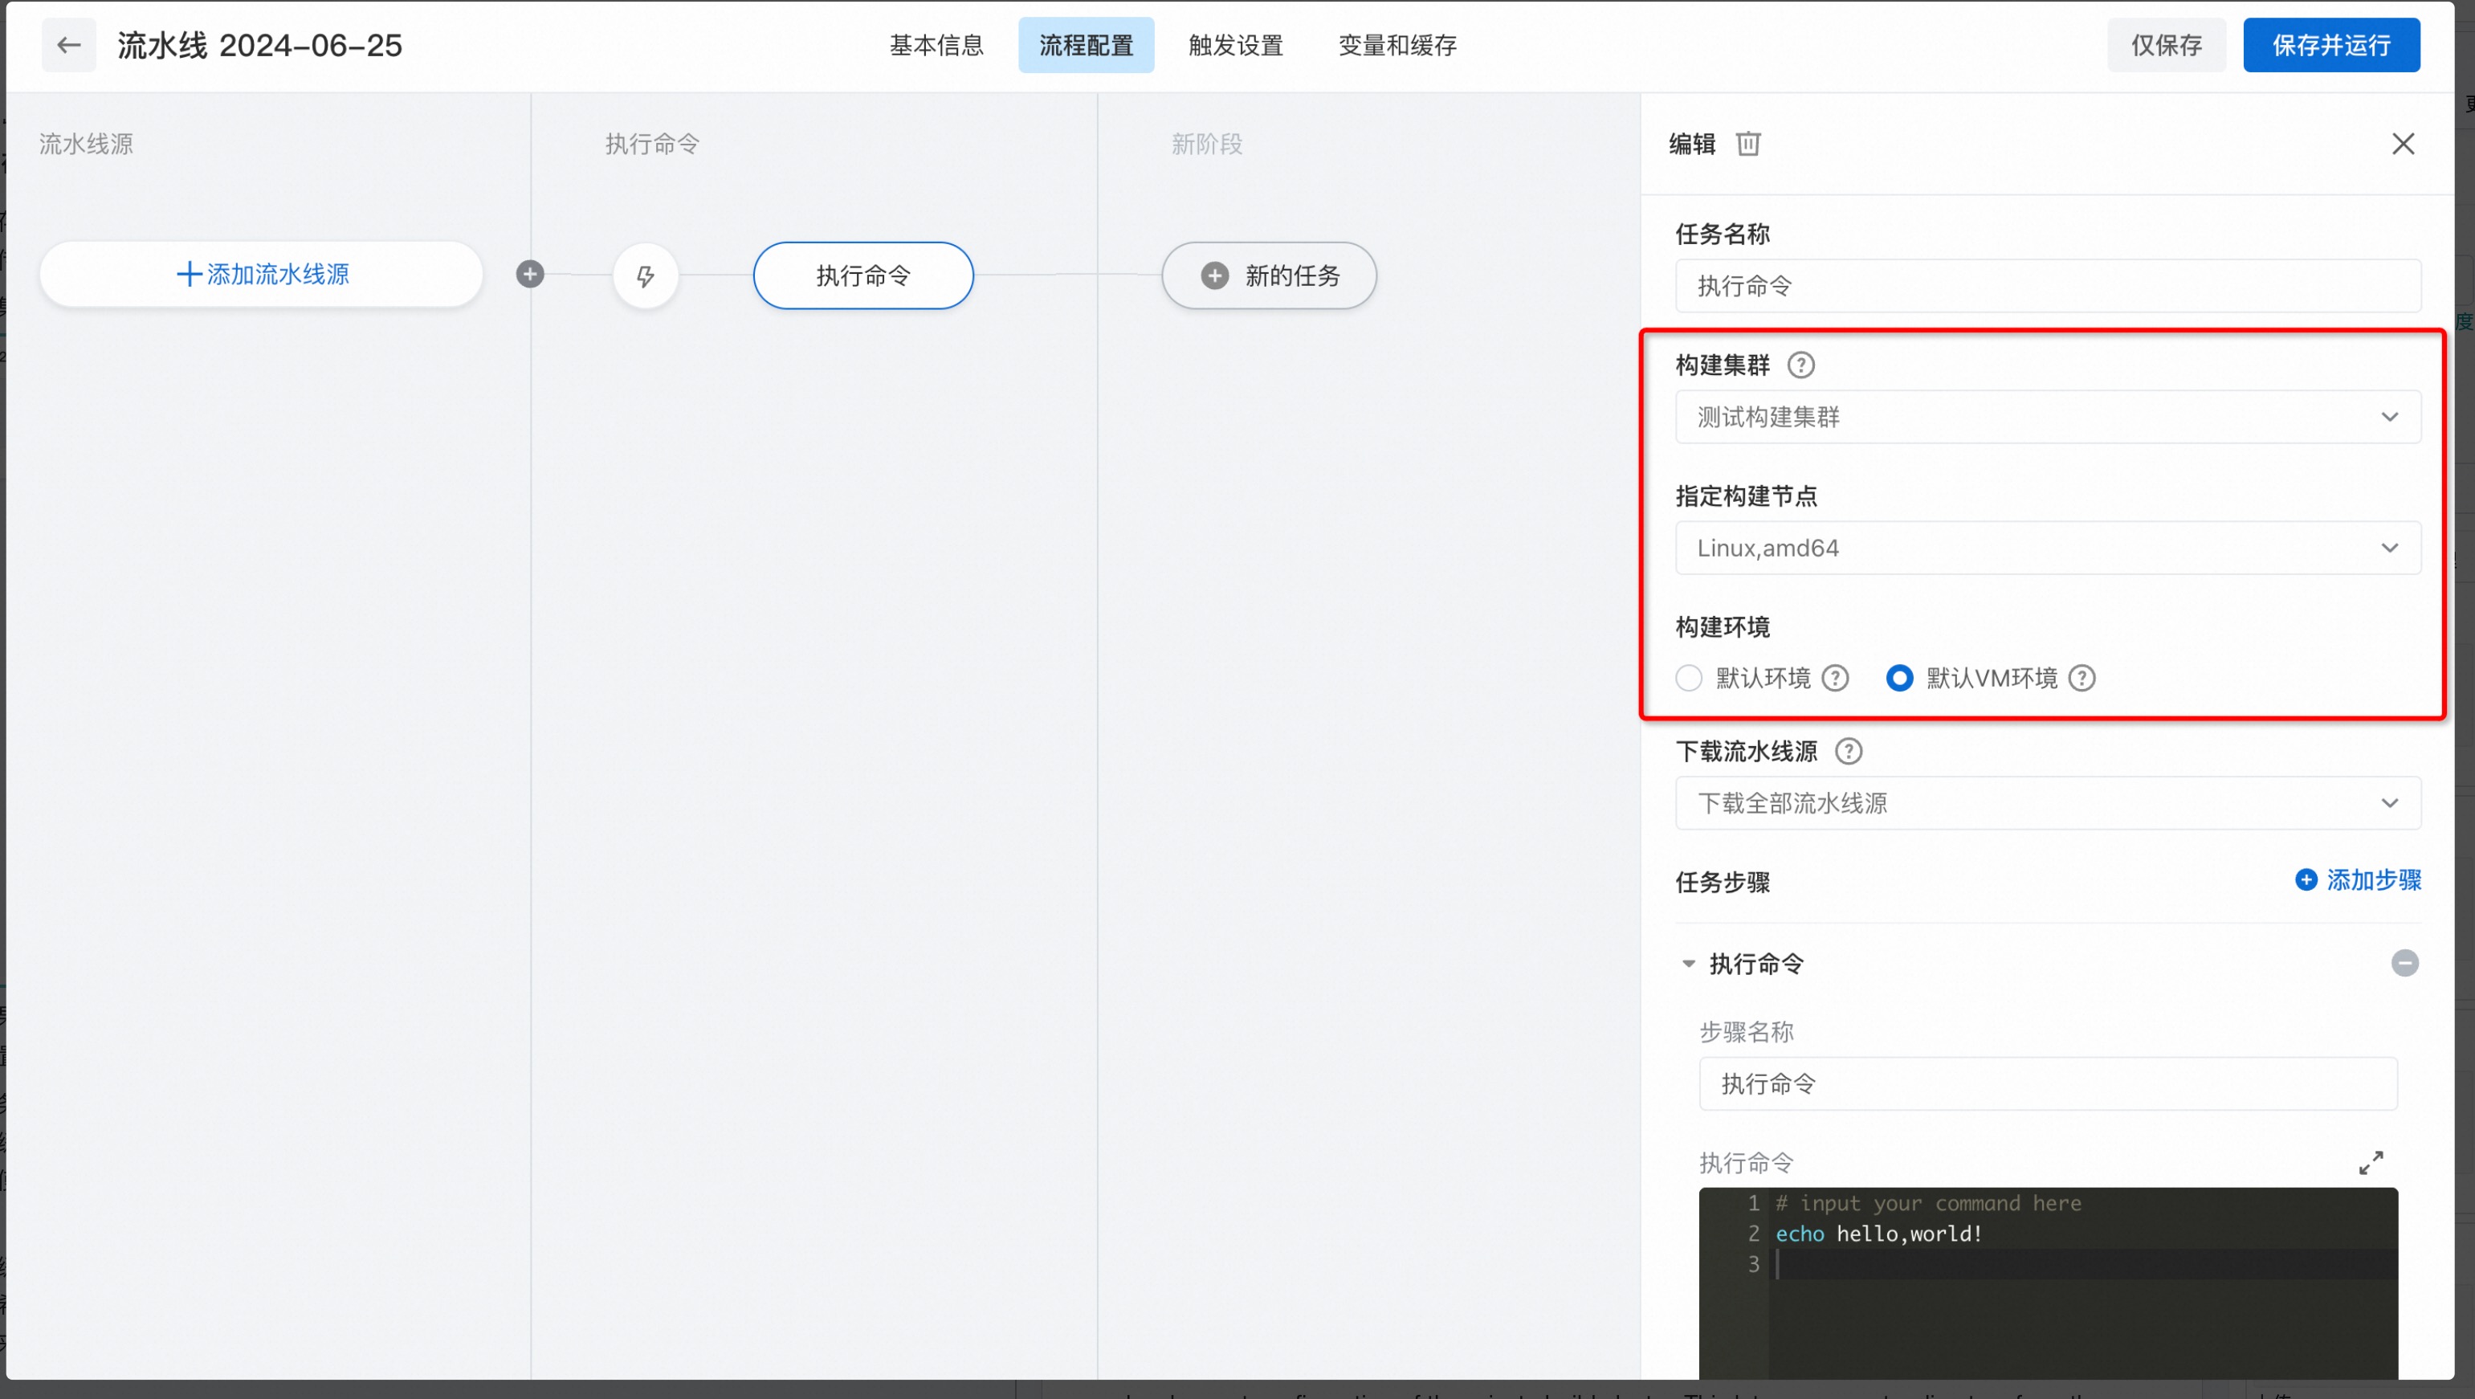The image size is (2475, 1399).
Task: Switch to the 变量和缓存 tab
Action: [1397, 45]
